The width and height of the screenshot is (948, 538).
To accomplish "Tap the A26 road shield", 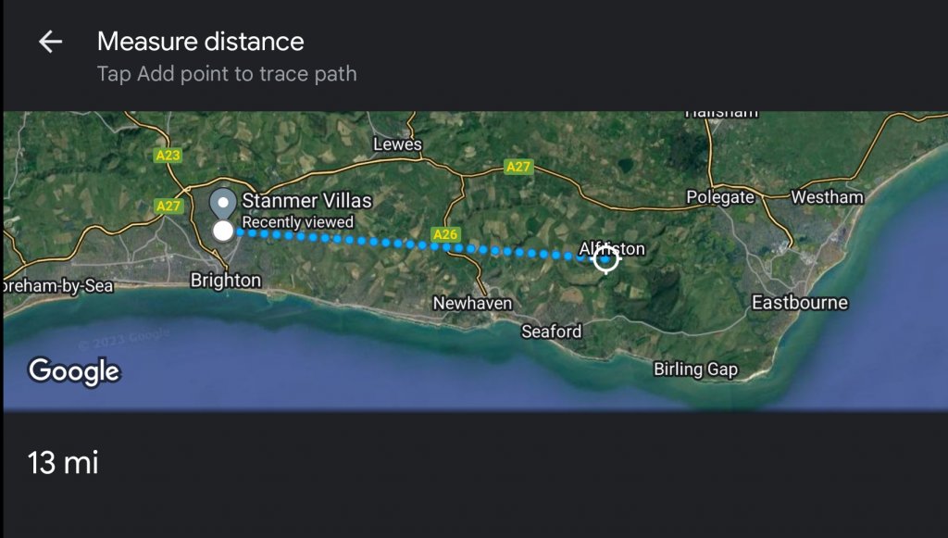I will (x=446, y=234).
